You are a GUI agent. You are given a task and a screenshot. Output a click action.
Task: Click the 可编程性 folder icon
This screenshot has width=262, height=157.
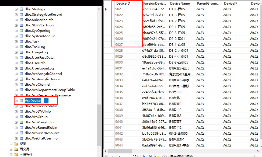pyautogui.click(x=16, y=155)
